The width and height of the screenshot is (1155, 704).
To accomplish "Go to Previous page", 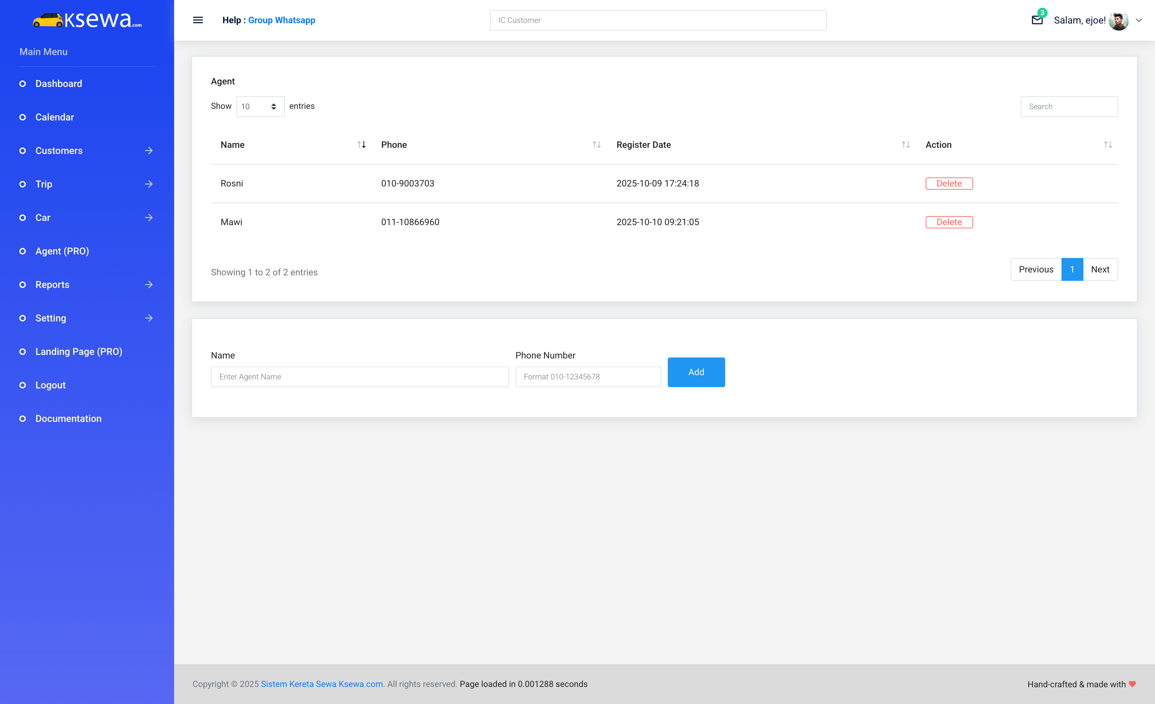I will pyautogui.click(x=1036, y=270).
